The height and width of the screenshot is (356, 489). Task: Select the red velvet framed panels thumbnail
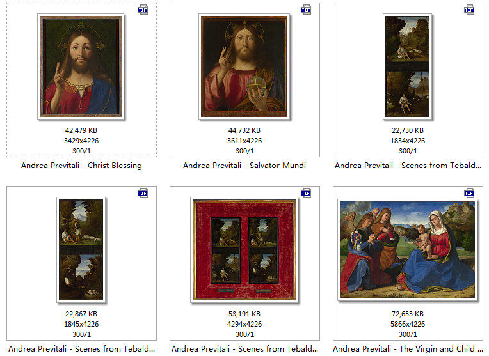tap(245, 250)
